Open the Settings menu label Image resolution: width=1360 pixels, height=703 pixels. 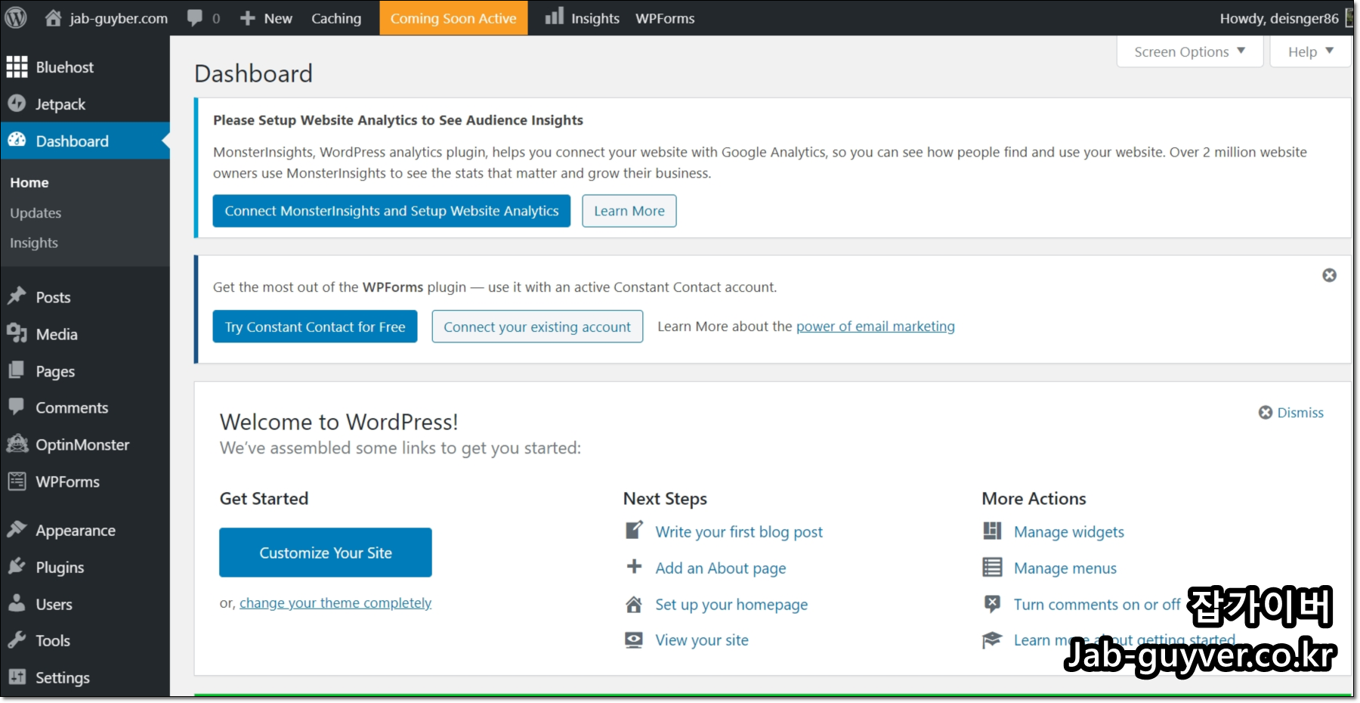pos(63,677)
